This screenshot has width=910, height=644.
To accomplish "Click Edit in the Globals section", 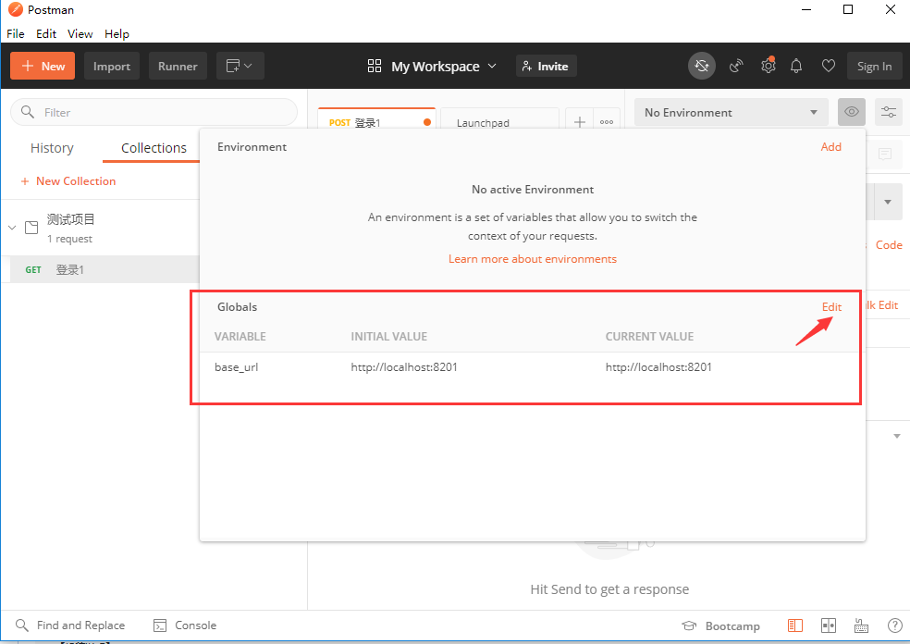I will [831, 306].
